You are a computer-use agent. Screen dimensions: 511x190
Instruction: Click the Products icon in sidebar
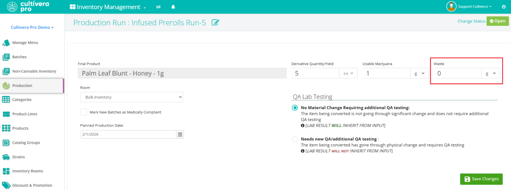(x=6, y=128)
